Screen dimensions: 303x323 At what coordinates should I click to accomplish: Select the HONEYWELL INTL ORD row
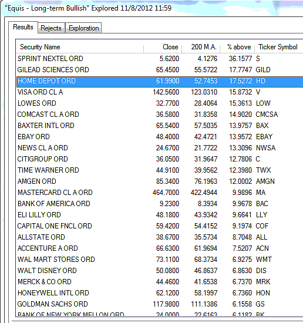pos(160,293)
